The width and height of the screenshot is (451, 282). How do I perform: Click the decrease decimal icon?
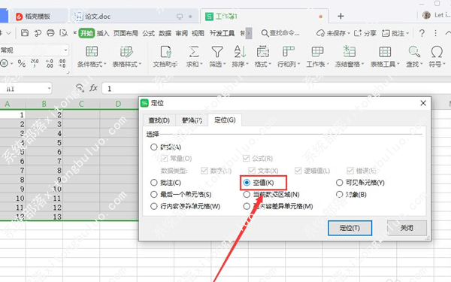tap(62, 63)
